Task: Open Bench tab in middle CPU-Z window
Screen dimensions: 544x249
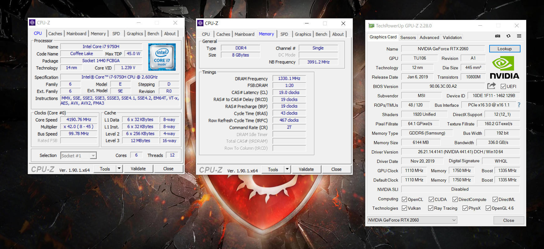Action: click(321, 34)
